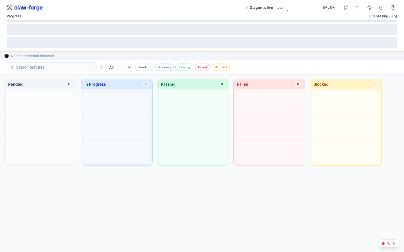Open help via the question mark icon
Image resolution: width=404 pixels, height=252 pixels.
393,8
